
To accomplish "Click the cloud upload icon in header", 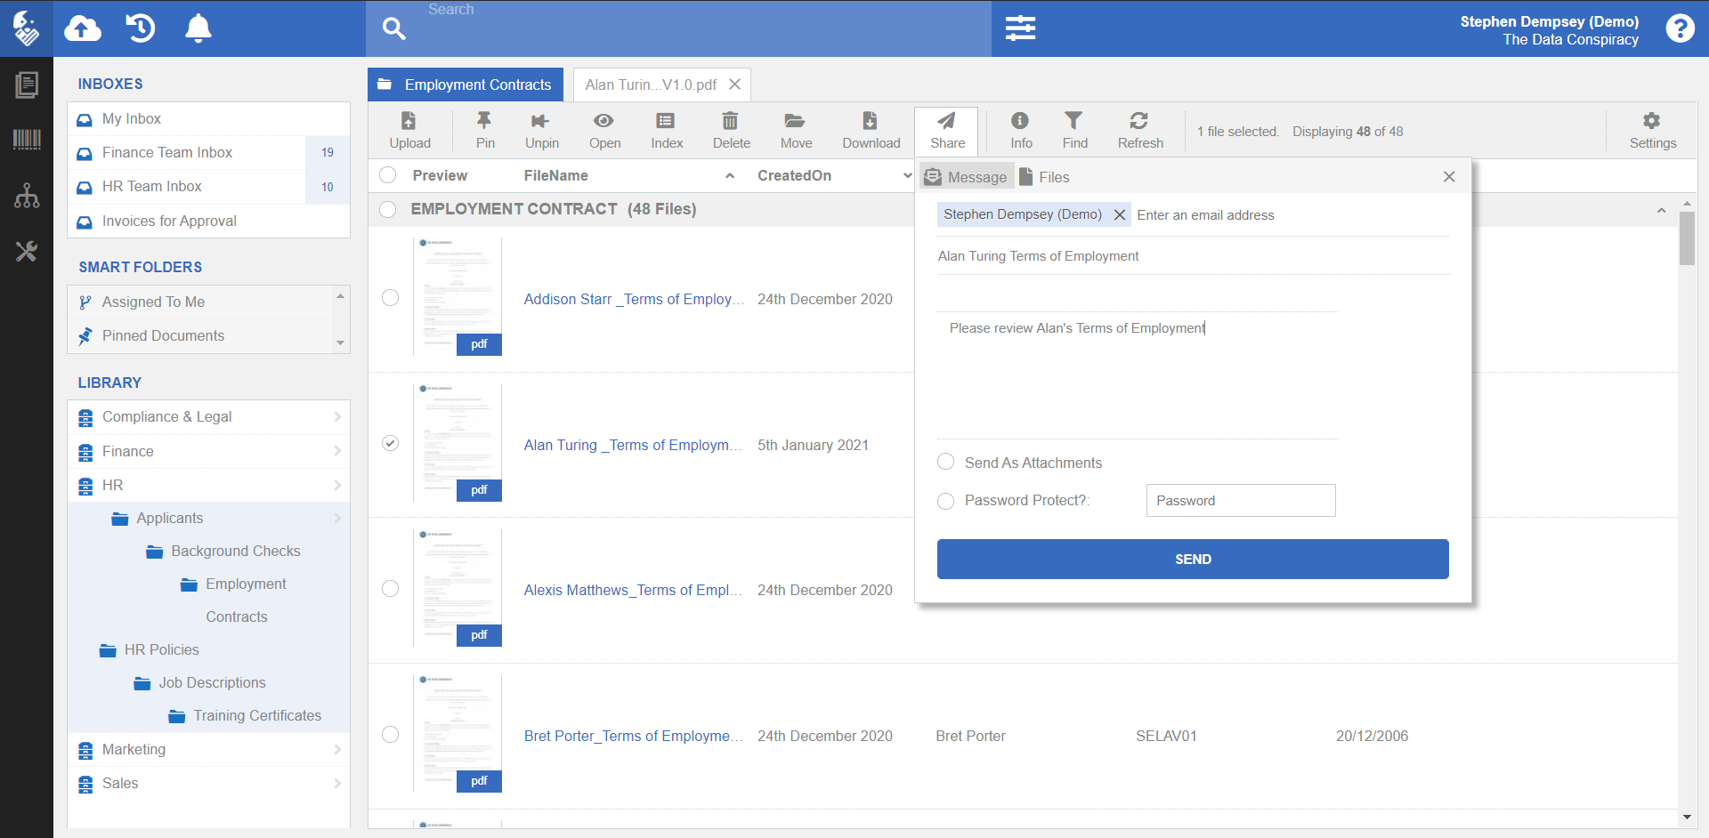I will [83, 28].
